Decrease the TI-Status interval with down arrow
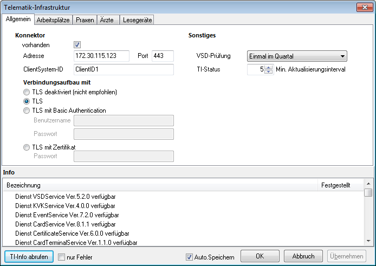This screenshot has width=376, height=266. pyautogui.click(x=268, y=72)
